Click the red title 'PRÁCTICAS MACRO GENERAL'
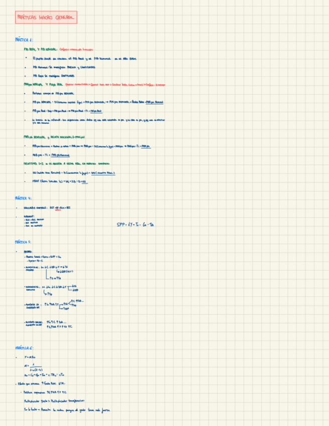The image size is (329, 426). (46, 18)
